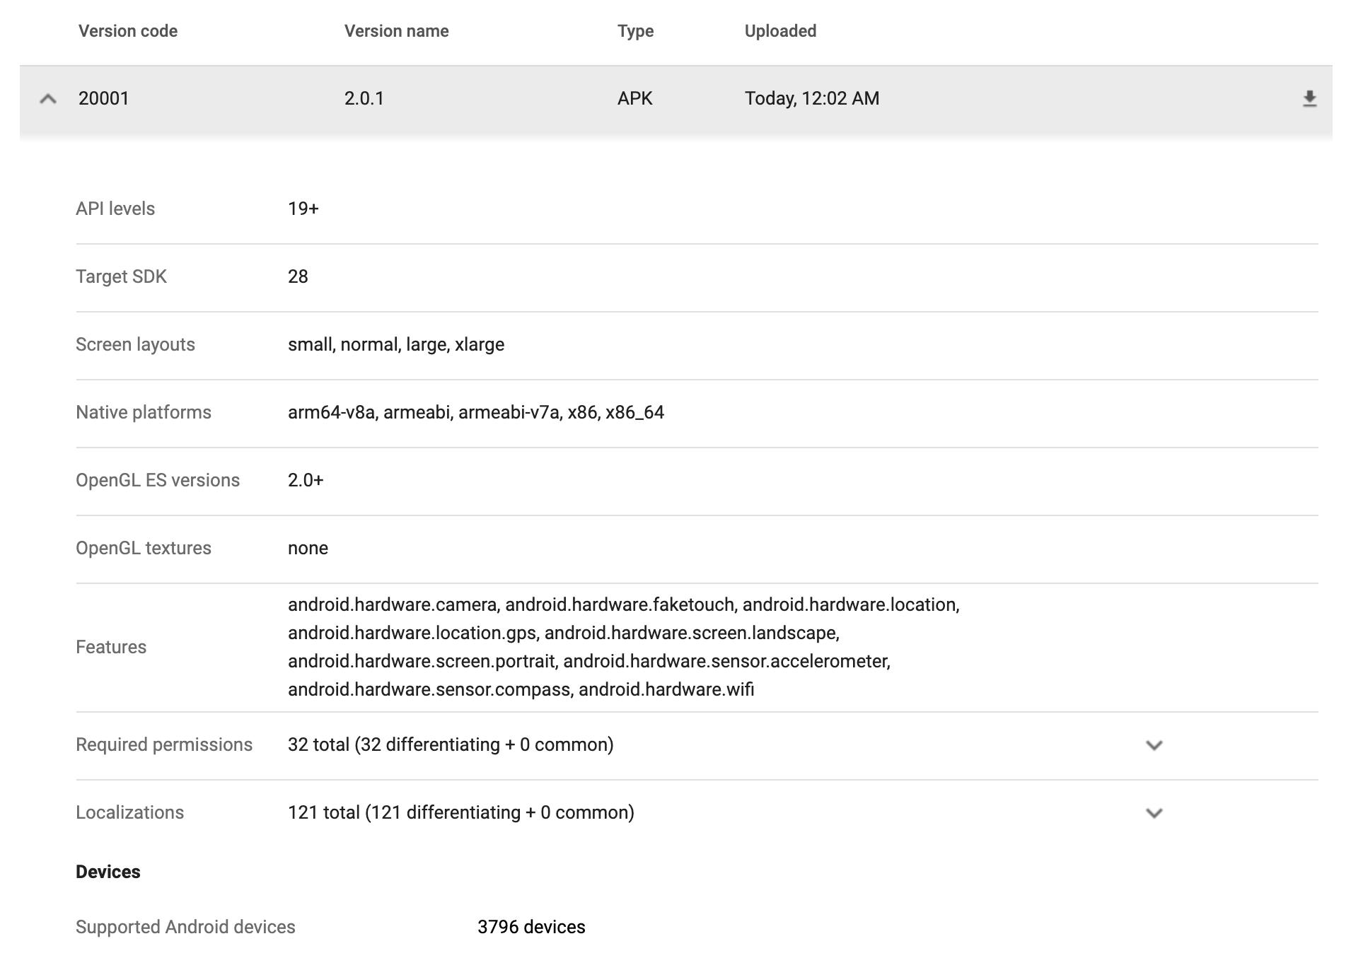
Task: Click the 32 total permissions text
Action: click(x=451, y=744)
